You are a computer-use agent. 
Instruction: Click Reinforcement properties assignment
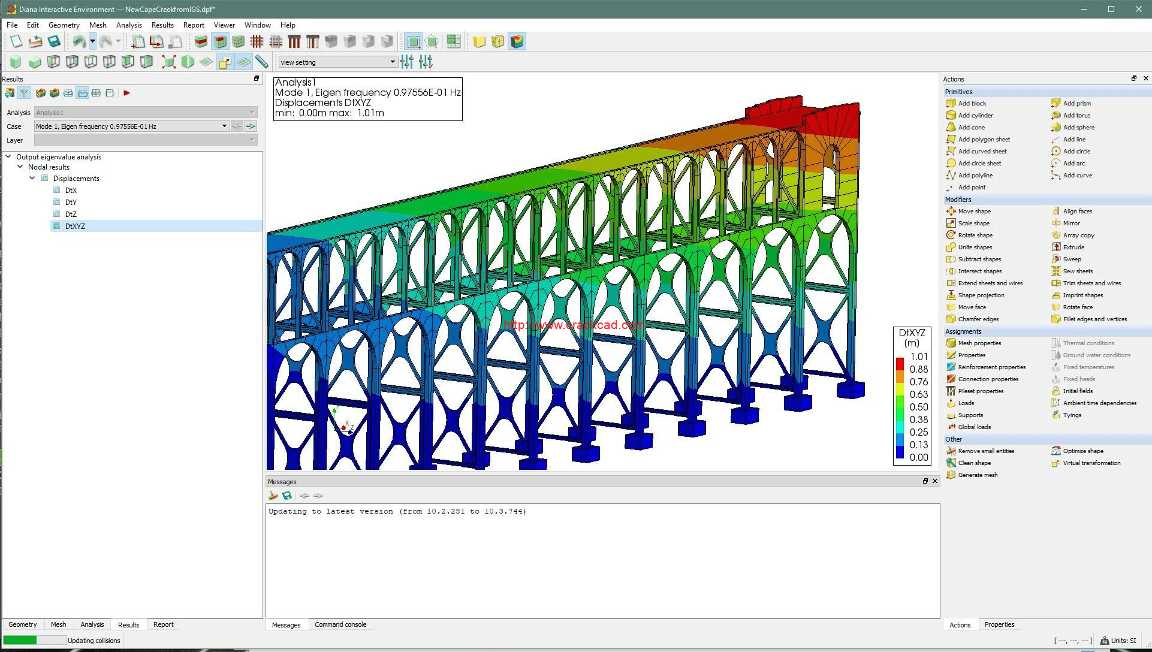tap(991, 367)
